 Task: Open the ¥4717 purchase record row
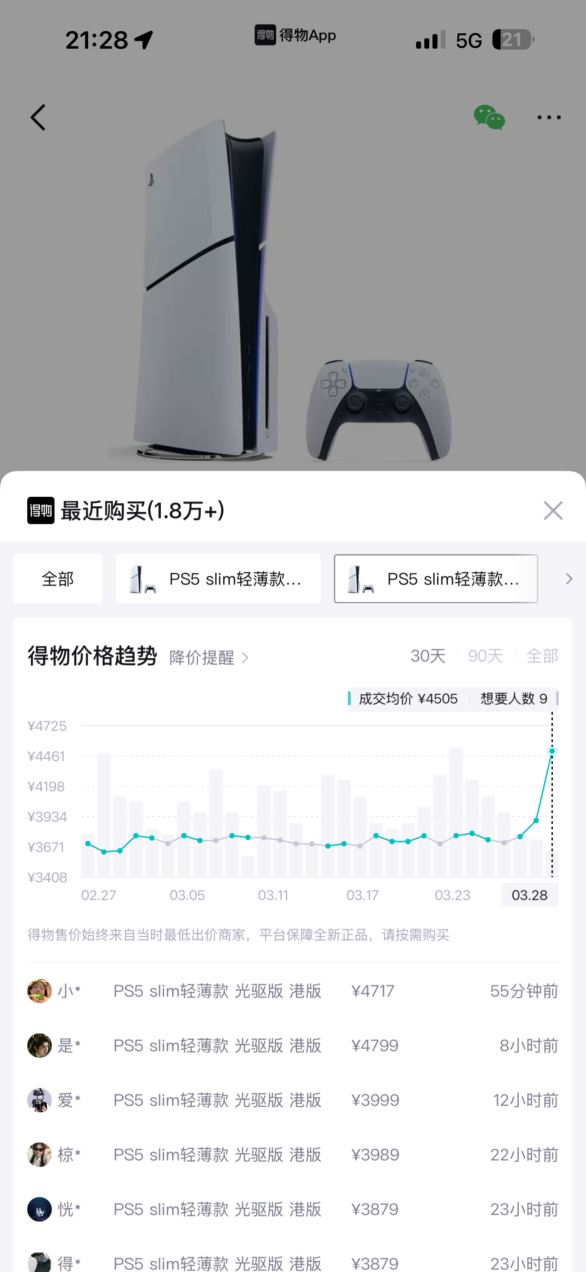click(x=293, y=991)
